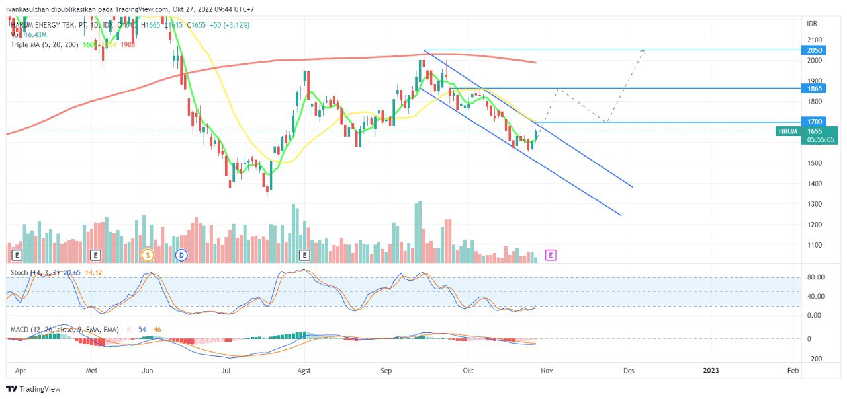Click the blue D dividend marker
The width and height of the screenshot is (847, 399).
click(181, 254)
